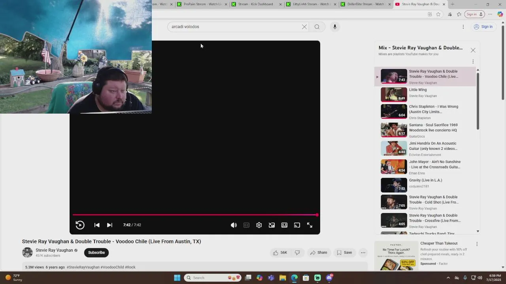Replay the video with the replay button

80,225
